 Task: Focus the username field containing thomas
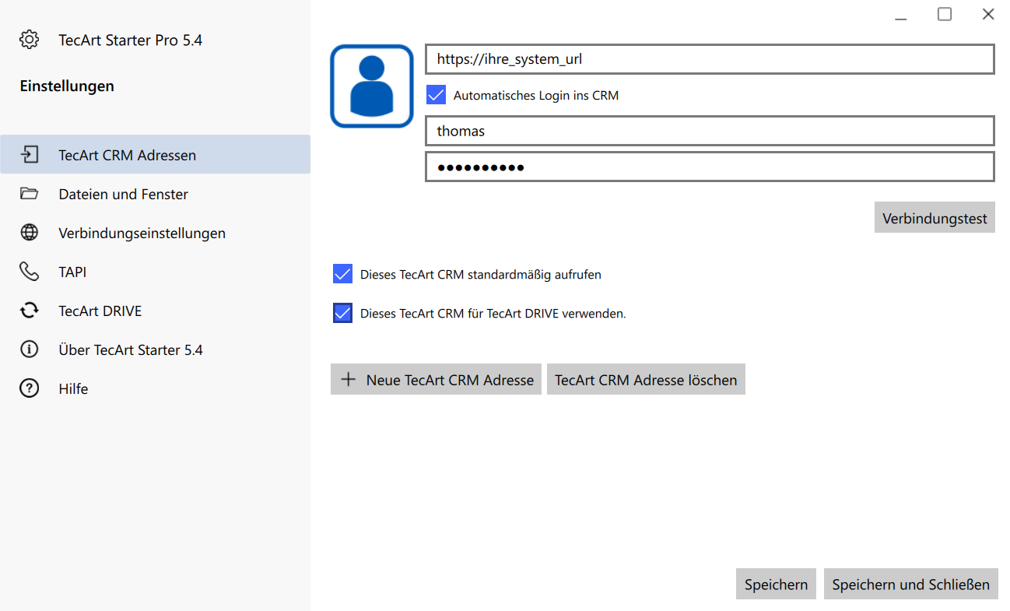pos(710,131)
